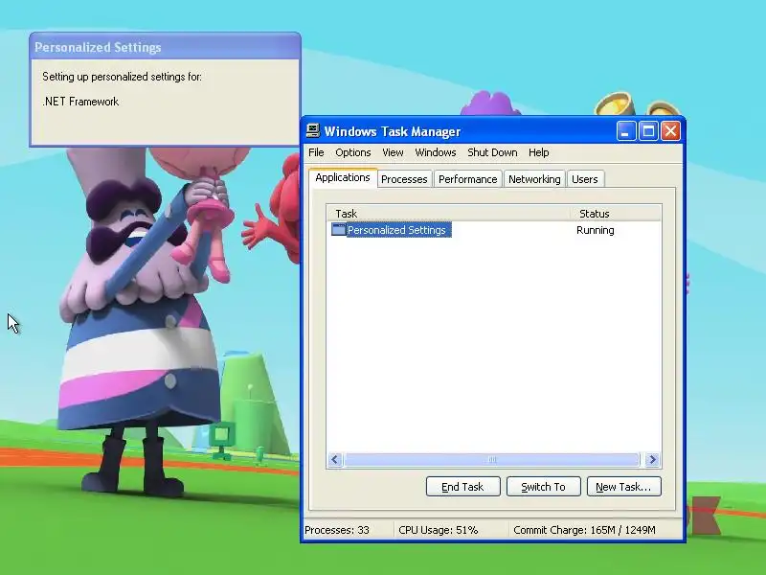Maximize the Windows Task Manager window
The width and height of the screenshot is (766, 575).
[648, 131]
